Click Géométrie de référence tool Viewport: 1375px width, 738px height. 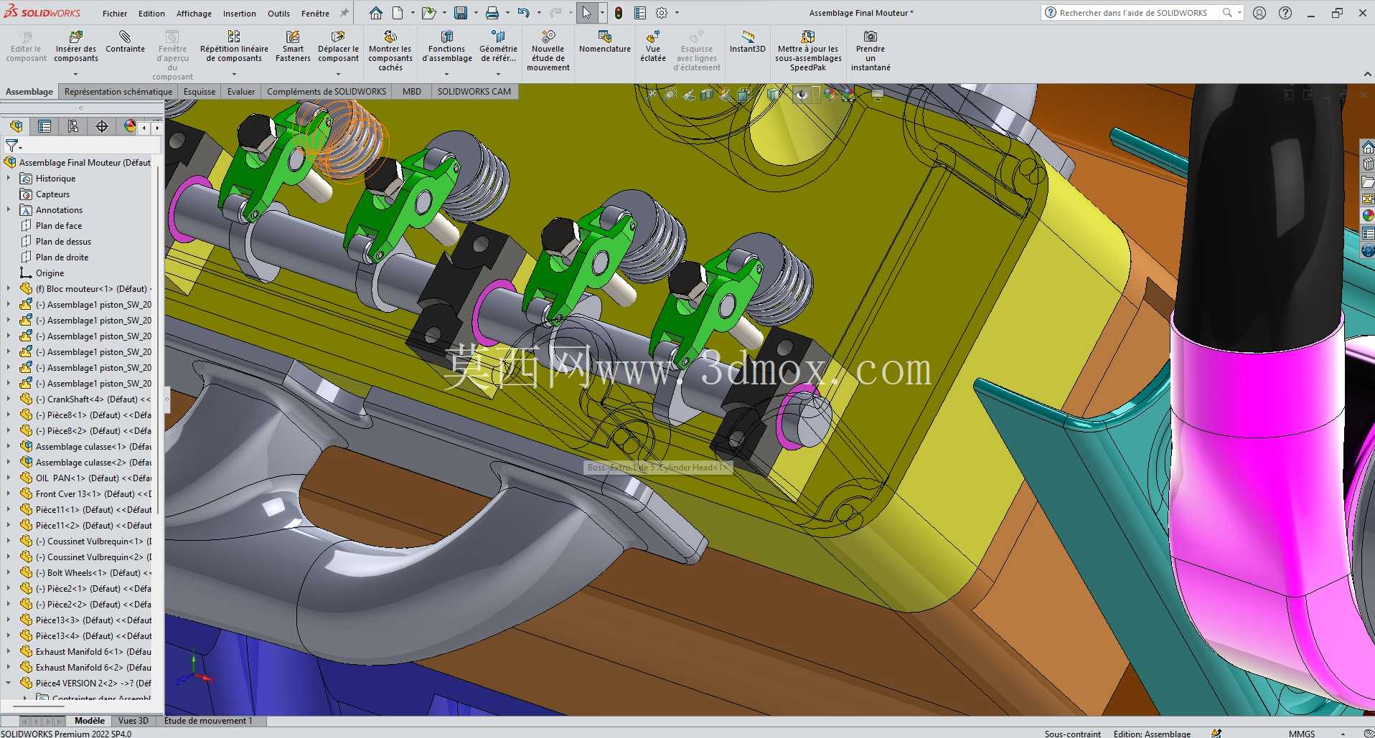[498, 47]
